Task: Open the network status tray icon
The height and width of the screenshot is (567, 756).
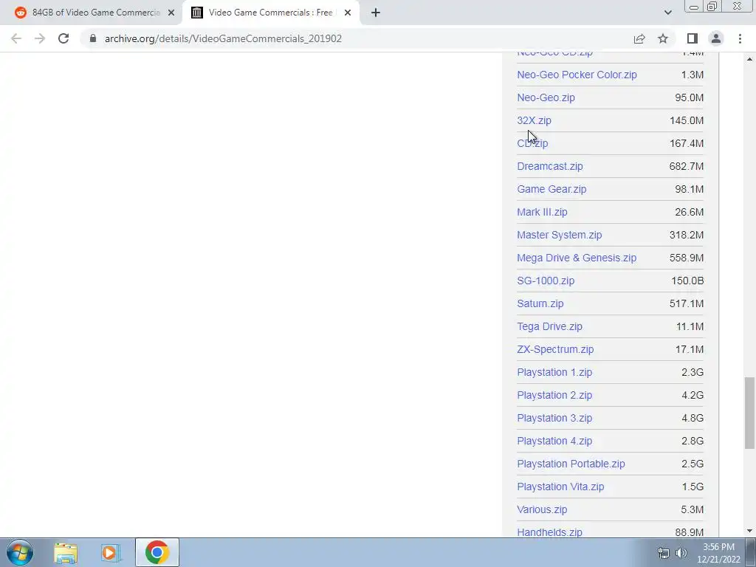Action: coord(664,553)
